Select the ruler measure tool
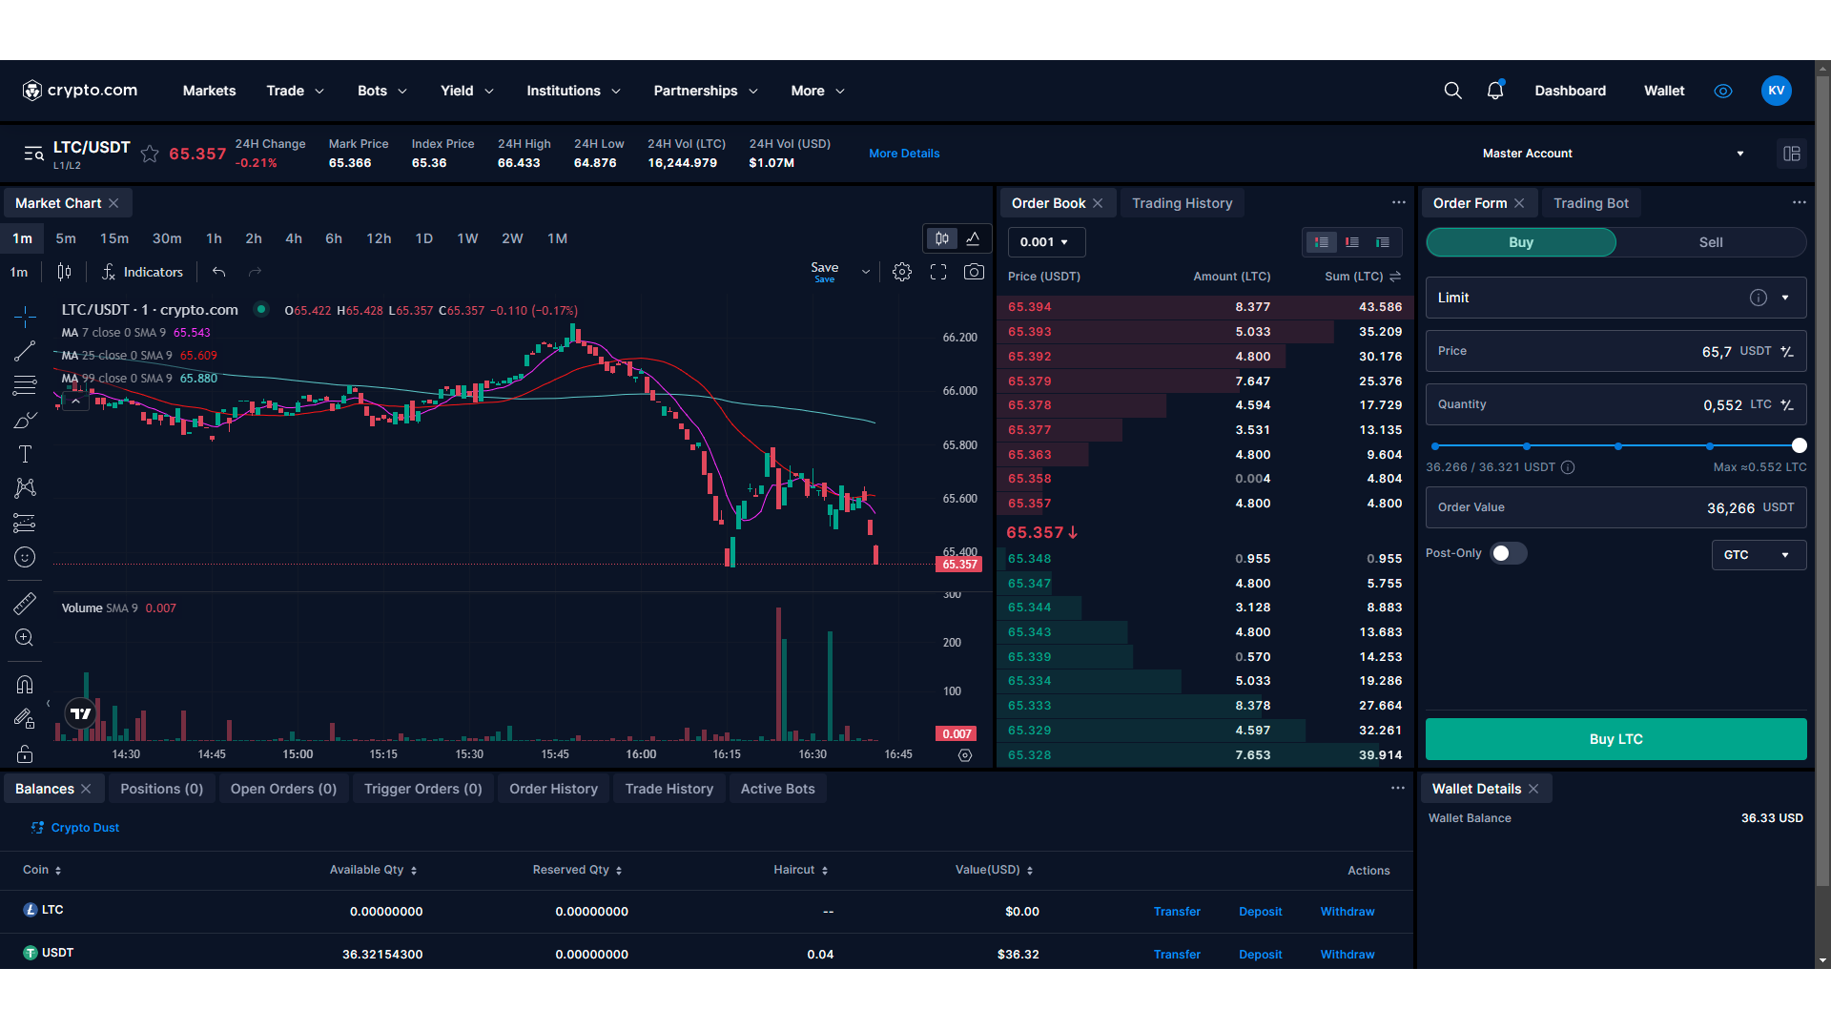Image resolution: width=1831 pixels, height=1030 pixels. point(25,603)
